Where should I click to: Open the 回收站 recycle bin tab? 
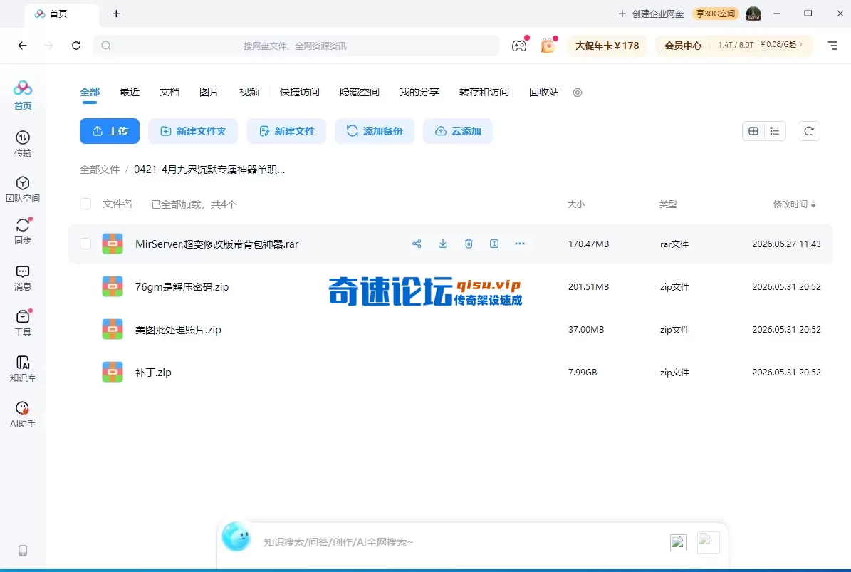(x=544, y=93)
